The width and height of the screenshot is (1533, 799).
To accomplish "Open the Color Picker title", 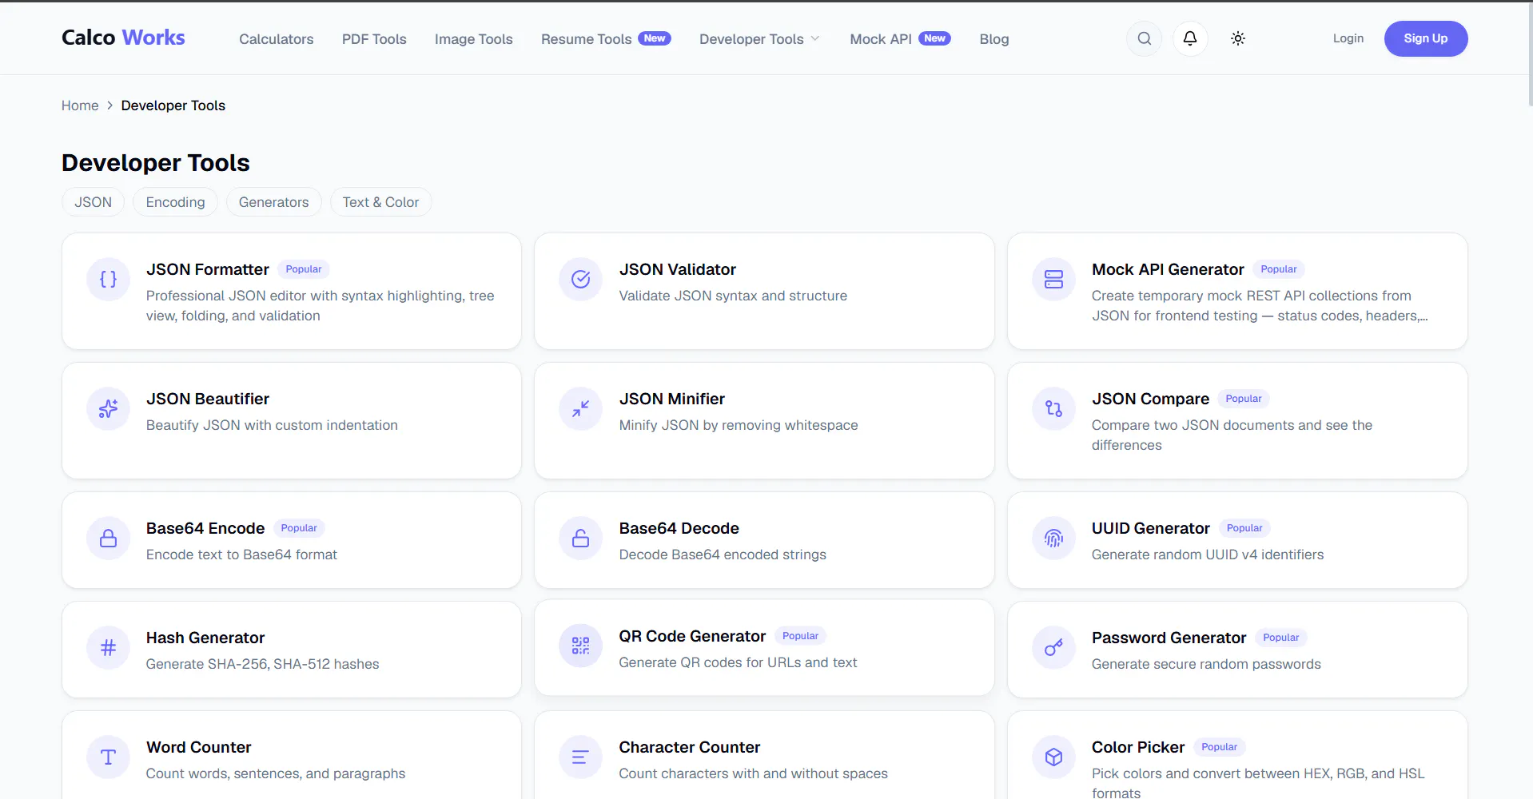I will point(1138,747).
